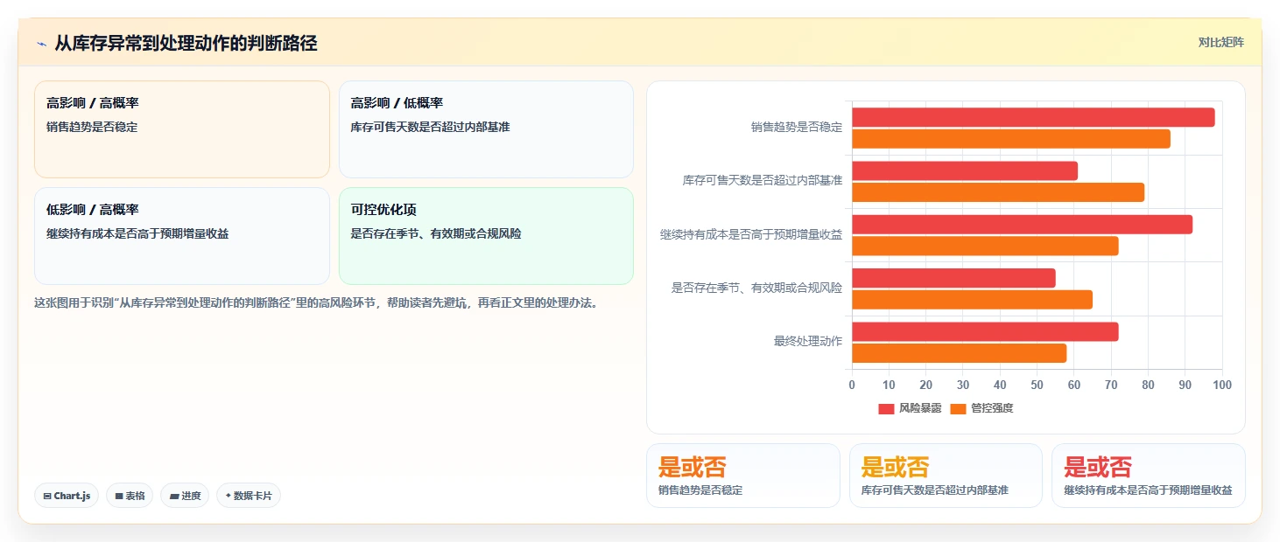
Task: Click the x-axis tick value 0
Action: pos(852,385)
